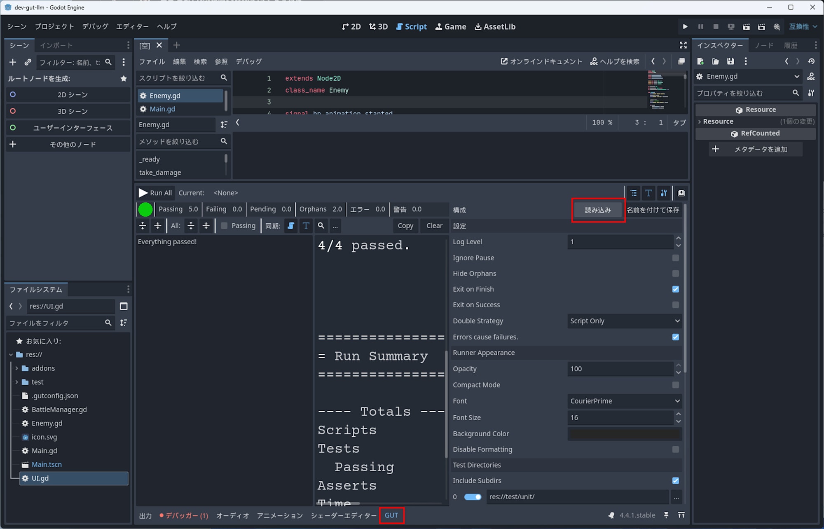The height and width of the screenshot is (529, 824).
Task: Expand the test folder
Action: 17,382
